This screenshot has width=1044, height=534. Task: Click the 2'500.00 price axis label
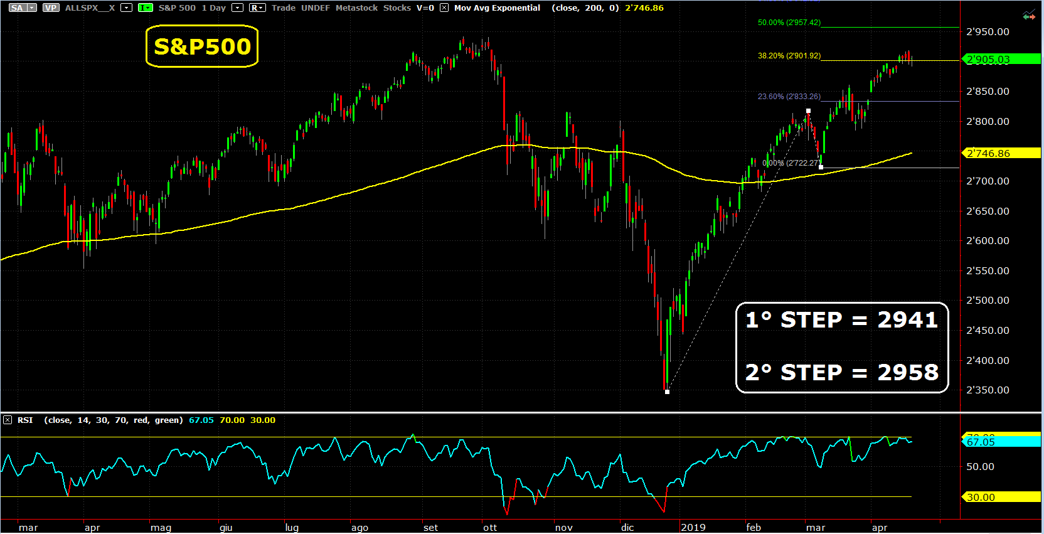click(x=988, y=301)
